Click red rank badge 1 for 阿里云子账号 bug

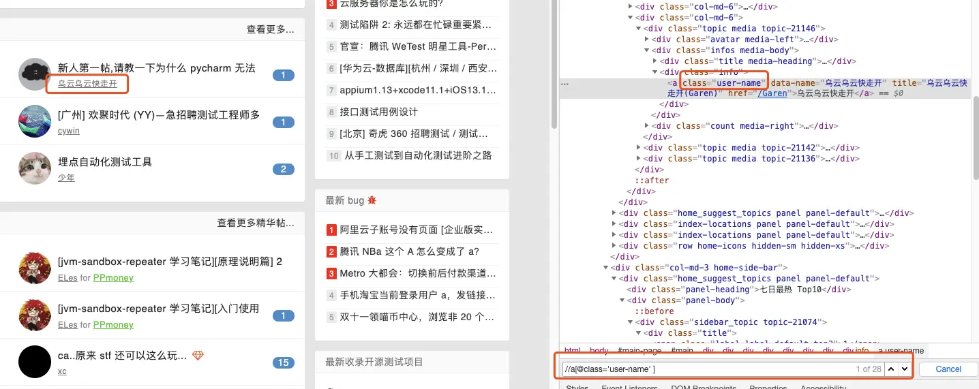(331, 230)
